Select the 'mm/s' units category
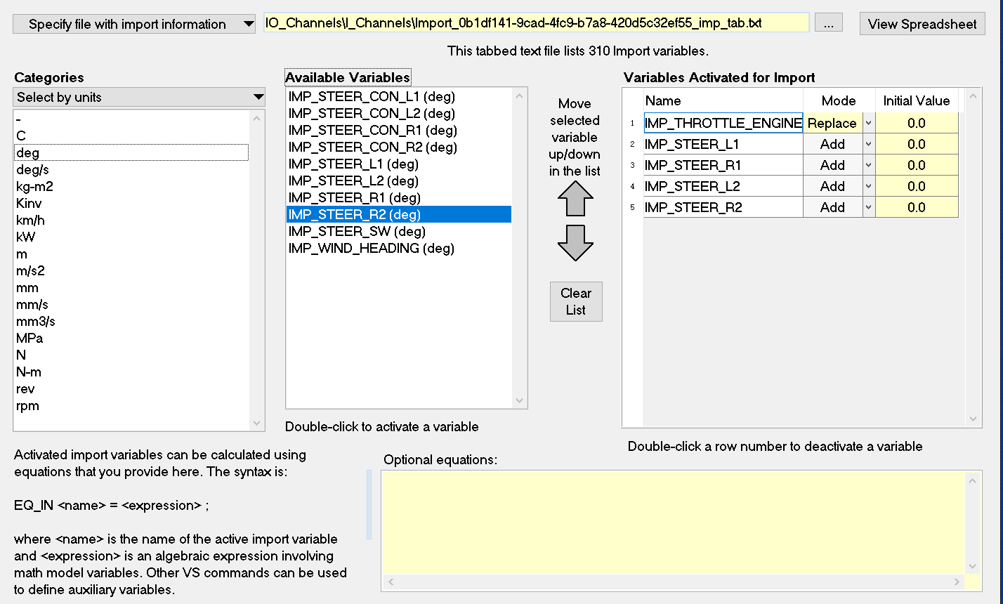Image resolution: width=1003 pixels, height=604 pixels. (131, 304)
